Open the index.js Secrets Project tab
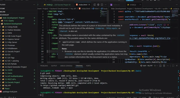Image resolution: width=180 pixels, height=98 pixels. (x=57, y=5)
